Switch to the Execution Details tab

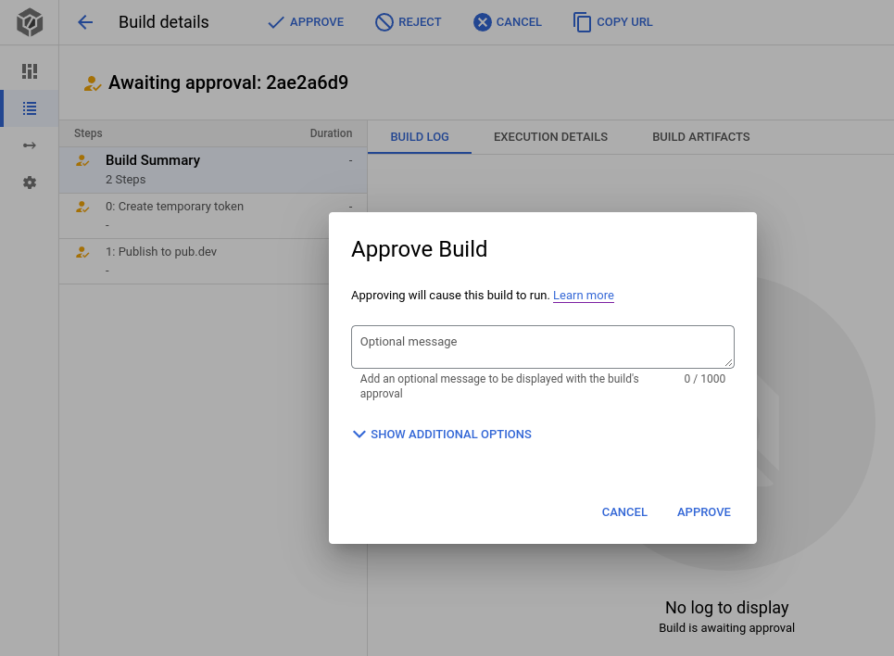coord(550,136)
